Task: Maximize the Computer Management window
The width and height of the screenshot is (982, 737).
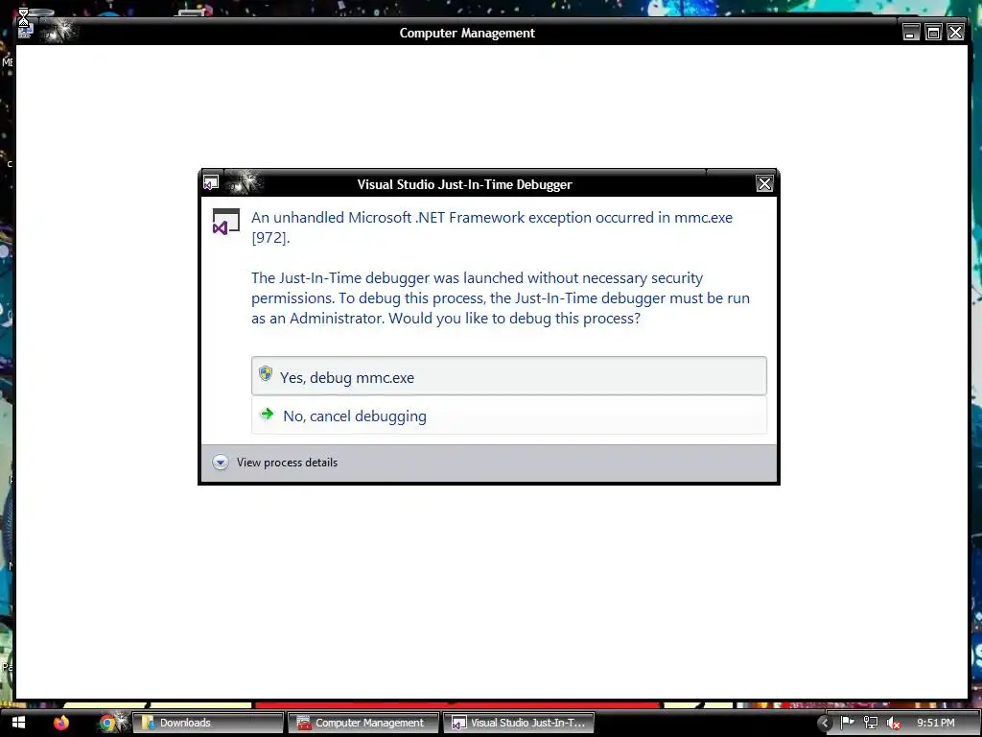Action: pos(933,32)
